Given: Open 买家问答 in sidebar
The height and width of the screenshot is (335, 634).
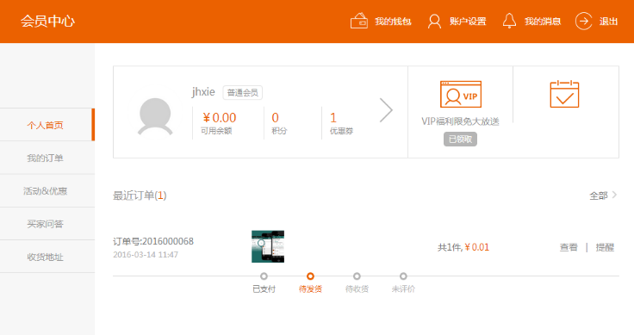Looking at the screenshot, I should [x=47, y=224].
